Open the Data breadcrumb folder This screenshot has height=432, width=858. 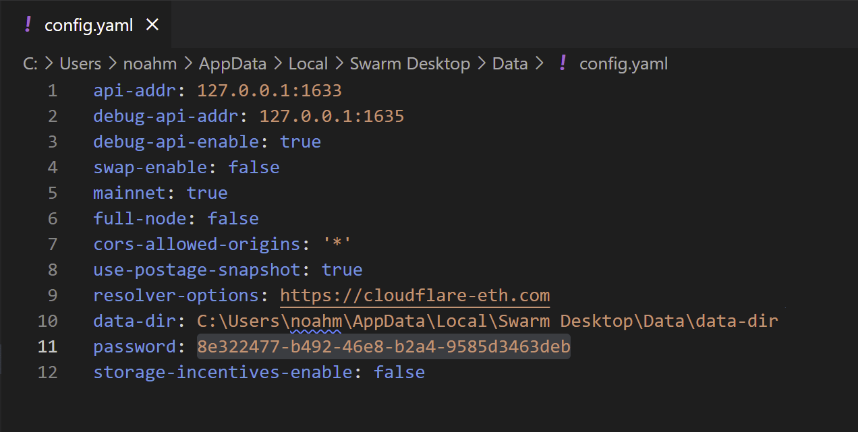510,64
